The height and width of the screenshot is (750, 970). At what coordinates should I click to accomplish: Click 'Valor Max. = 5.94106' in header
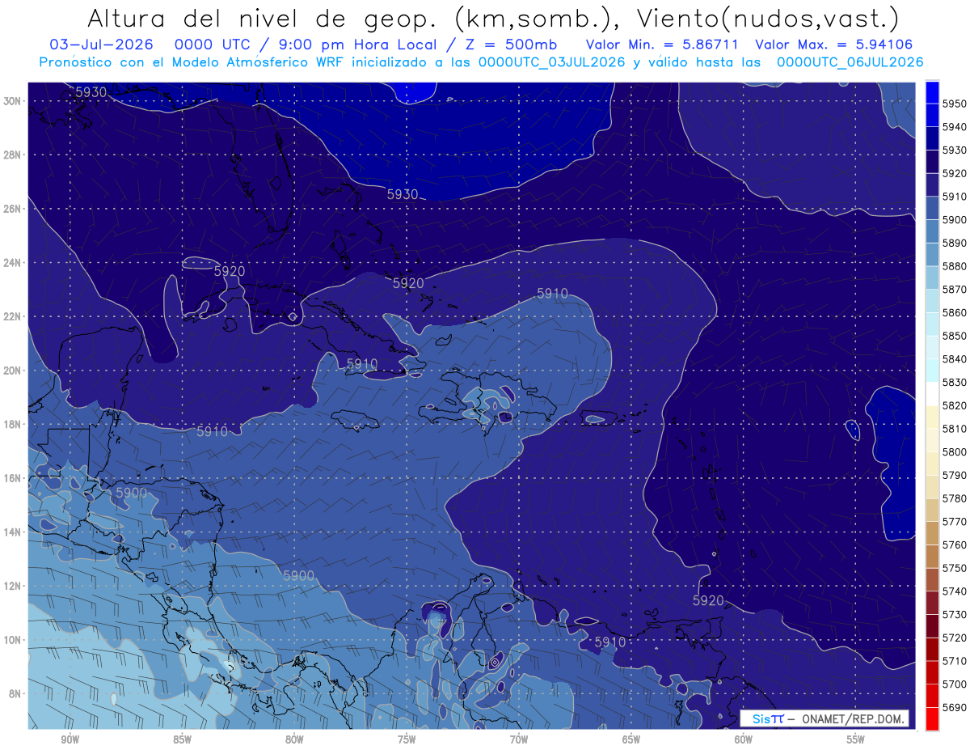833,44
